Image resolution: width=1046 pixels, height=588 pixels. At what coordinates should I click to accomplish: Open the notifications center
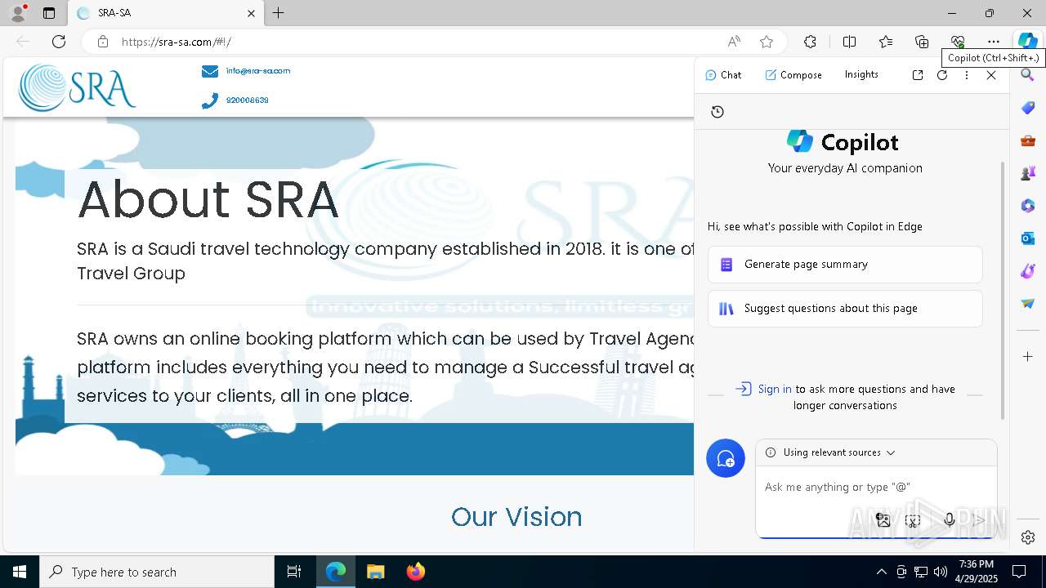tap(1019, 572)
